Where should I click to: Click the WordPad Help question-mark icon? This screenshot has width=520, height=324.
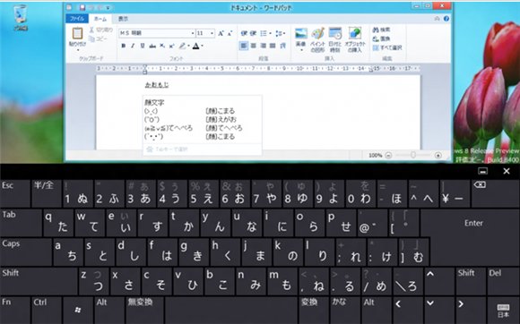(446, 19)
